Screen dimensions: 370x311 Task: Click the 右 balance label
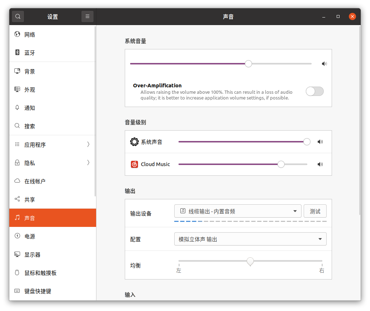(x=322, y=270)
